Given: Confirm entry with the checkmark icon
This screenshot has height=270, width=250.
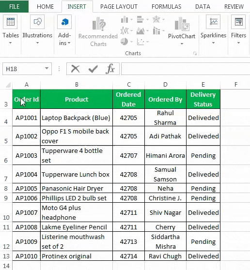Looking at the screenshot, I should click(93, 69).
